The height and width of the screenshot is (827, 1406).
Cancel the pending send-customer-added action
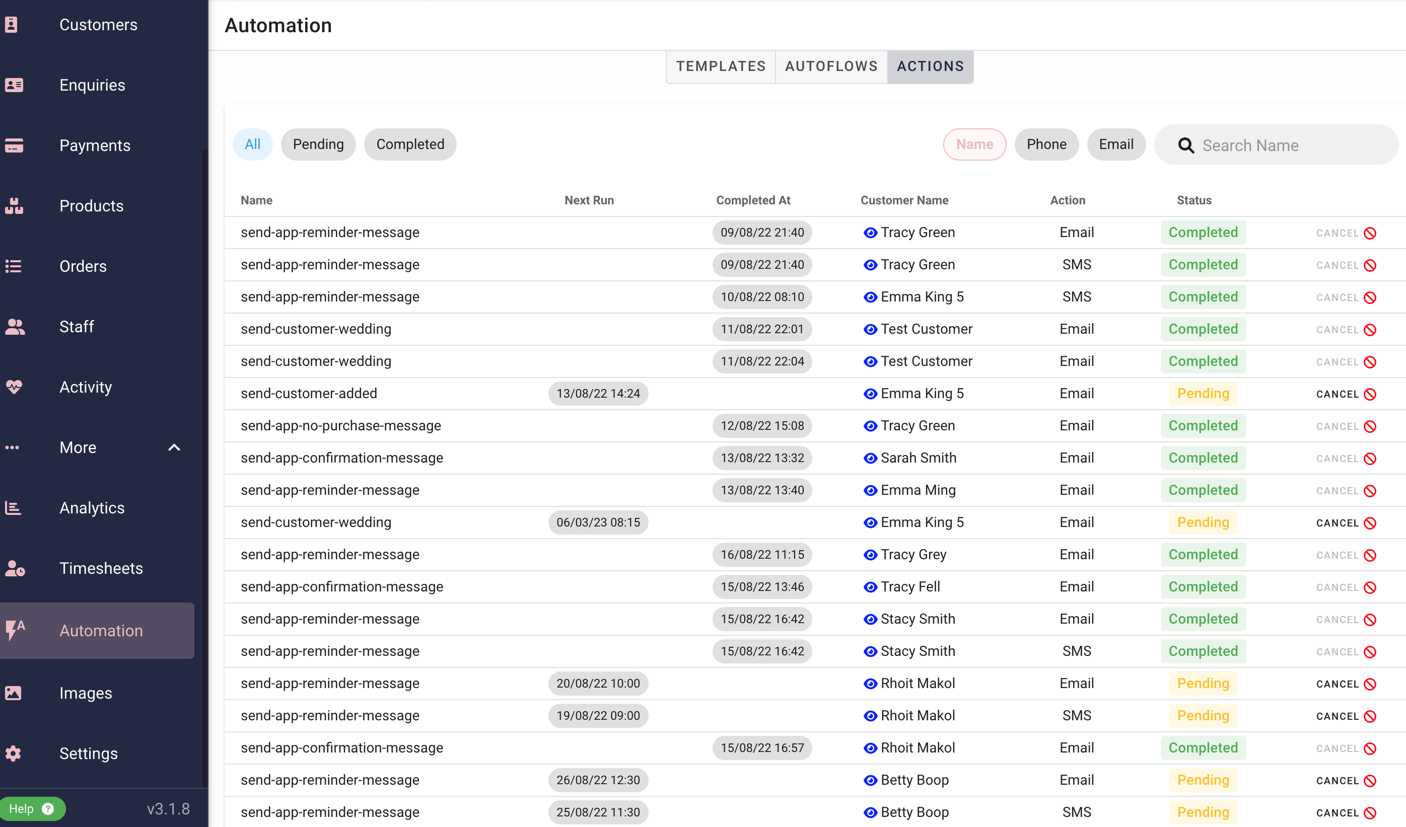(x=1345, y=394)
